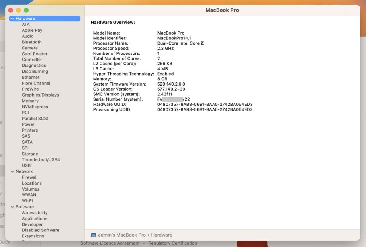The height and width of the screenshot is (247, 366).
Task: Open the Bluetooth section
Action: point(32,42)
